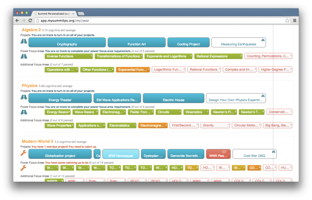Click the browser forward arrow
This screenshot has height=200, width=312.
(24, 20)
